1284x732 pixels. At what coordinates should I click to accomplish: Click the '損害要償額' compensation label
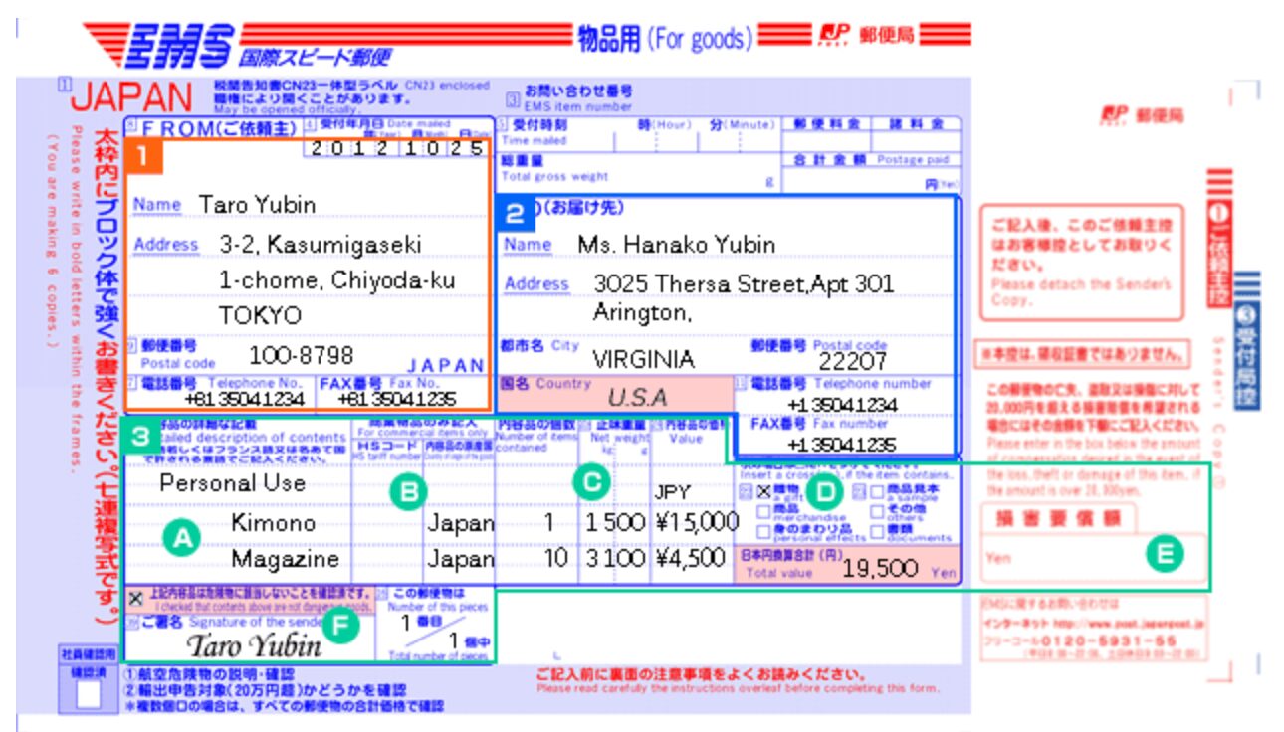[1057, 518]
